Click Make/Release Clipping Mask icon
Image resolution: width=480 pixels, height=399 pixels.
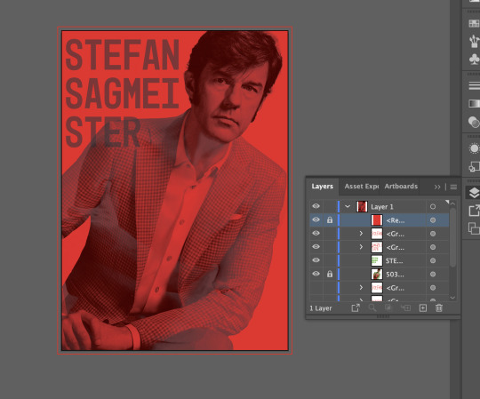[388, 307]
